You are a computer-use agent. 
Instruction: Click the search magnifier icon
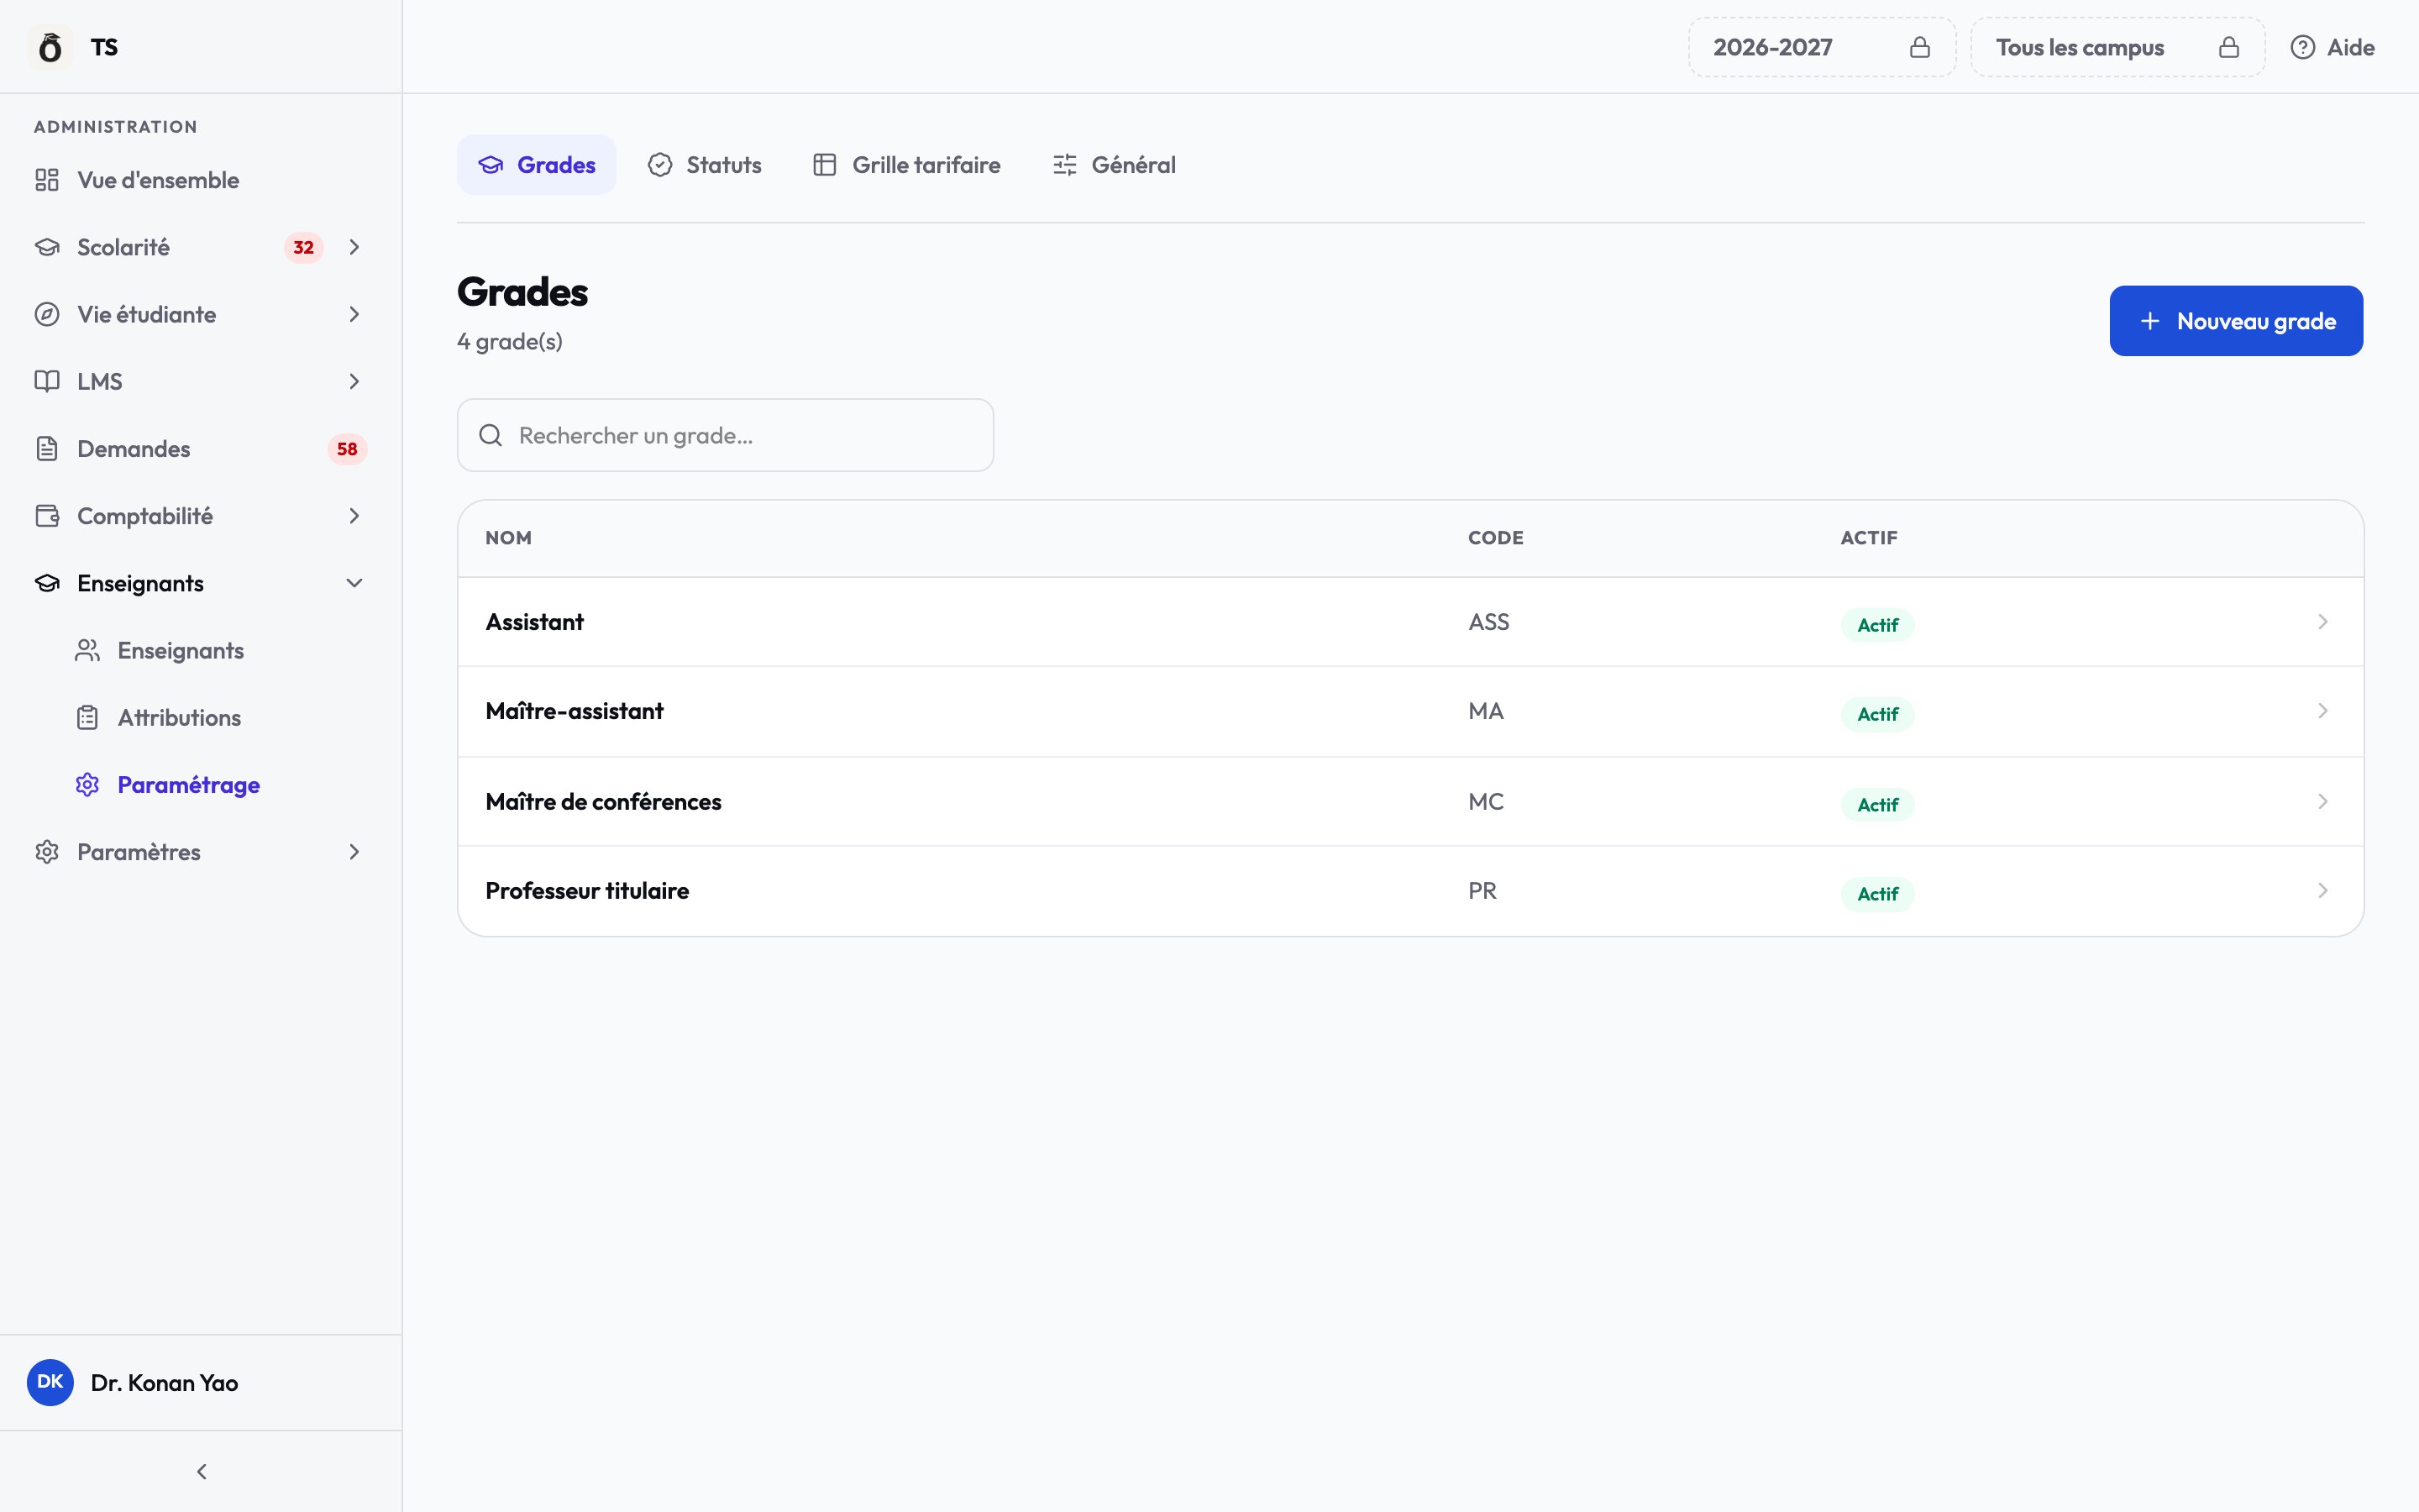491,435
